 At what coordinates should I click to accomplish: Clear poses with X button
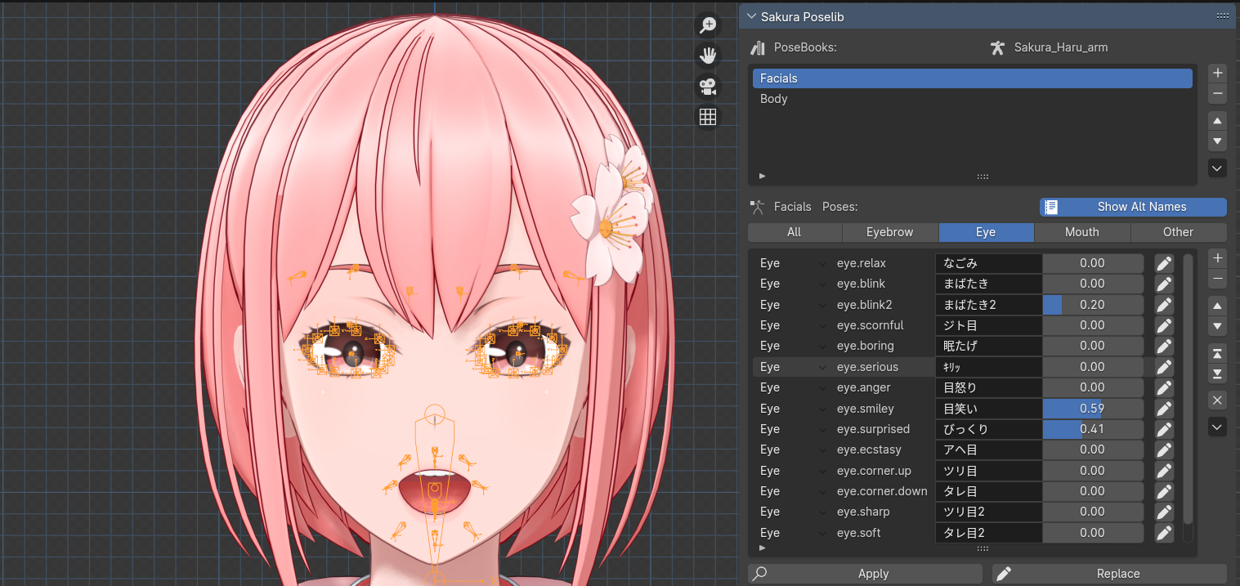[x=1217, y=400]
